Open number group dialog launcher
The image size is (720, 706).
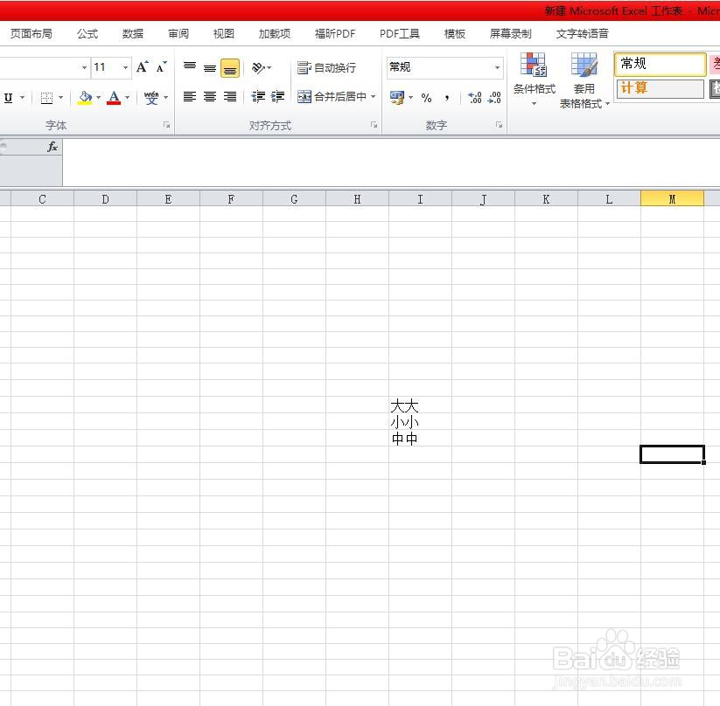pyautogui.click(x=499, y=125)
